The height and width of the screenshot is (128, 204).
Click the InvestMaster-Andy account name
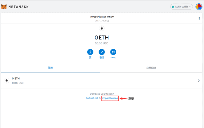102,17
